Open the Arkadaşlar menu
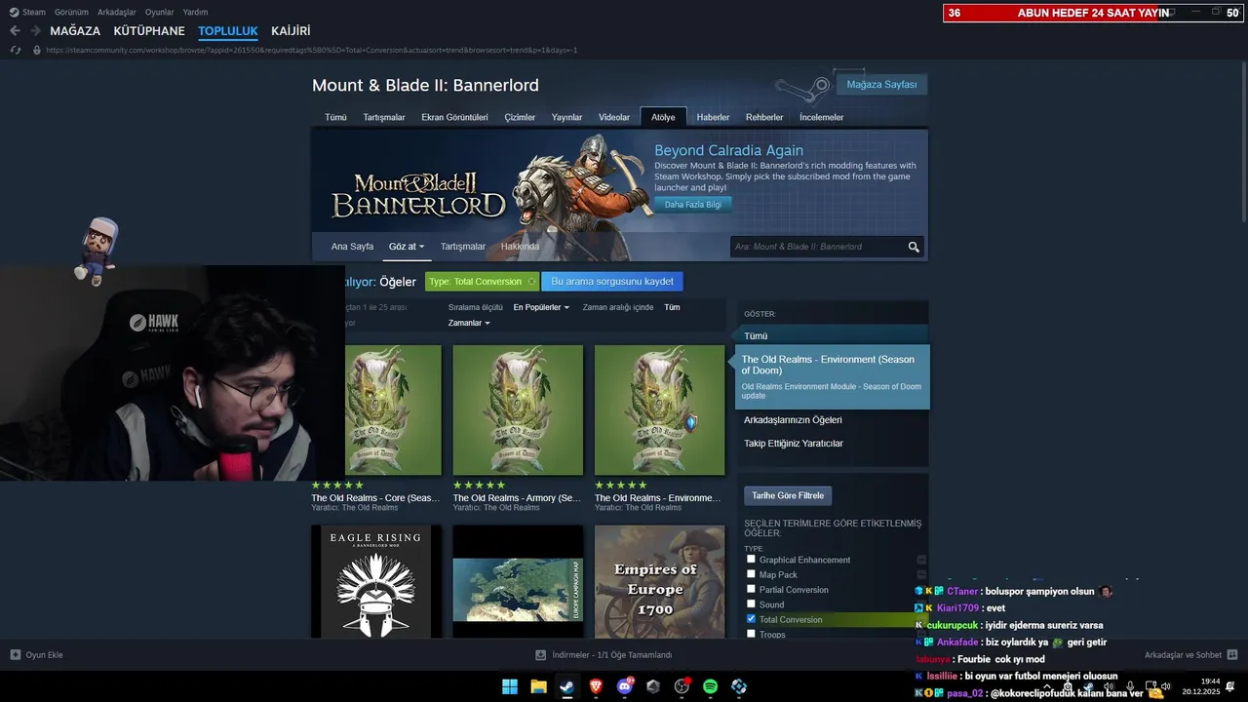This screenshot has height=702, width=1248. click(117, 12)
